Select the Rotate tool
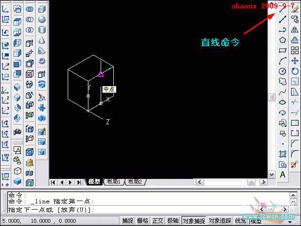301x226 pixels. point(295,71)
